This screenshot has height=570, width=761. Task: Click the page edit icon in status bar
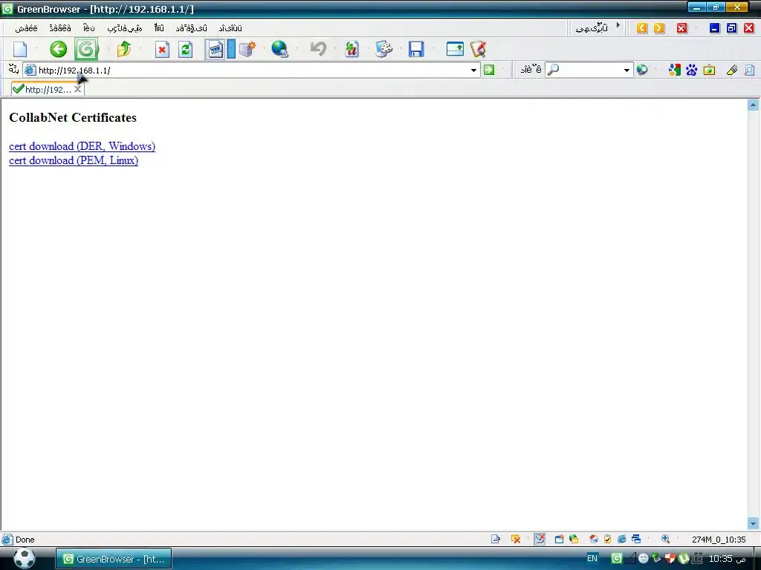[x=496, y=539]
